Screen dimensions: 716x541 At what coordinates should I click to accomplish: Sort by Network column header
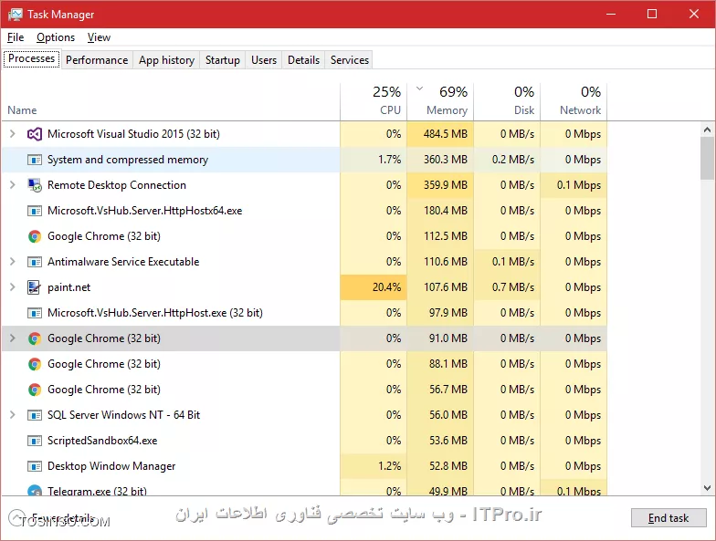[x=574, y=102]
